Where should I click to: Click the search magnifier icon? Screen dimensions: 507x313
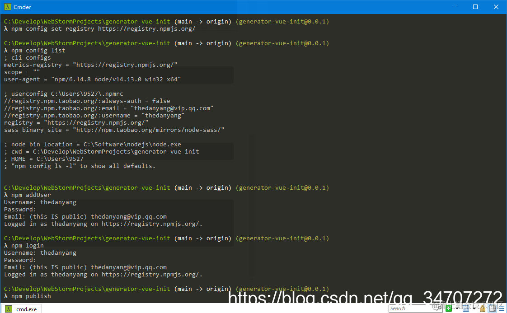(439, 308)
